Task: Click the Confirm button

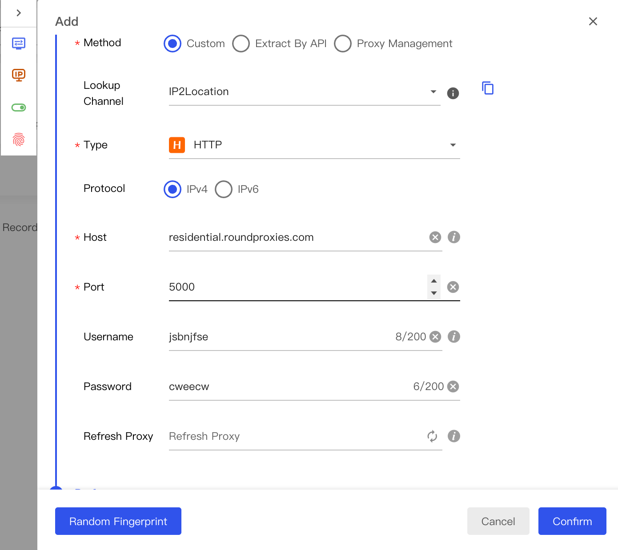Action: tap(572, 521)
